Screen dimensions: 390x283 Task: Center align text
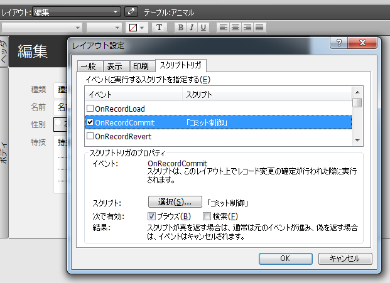click(235, 28)
